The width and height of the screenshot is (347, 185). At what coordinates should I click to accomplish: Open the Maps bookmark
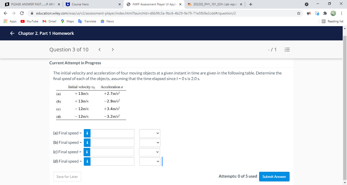[68, 21]
